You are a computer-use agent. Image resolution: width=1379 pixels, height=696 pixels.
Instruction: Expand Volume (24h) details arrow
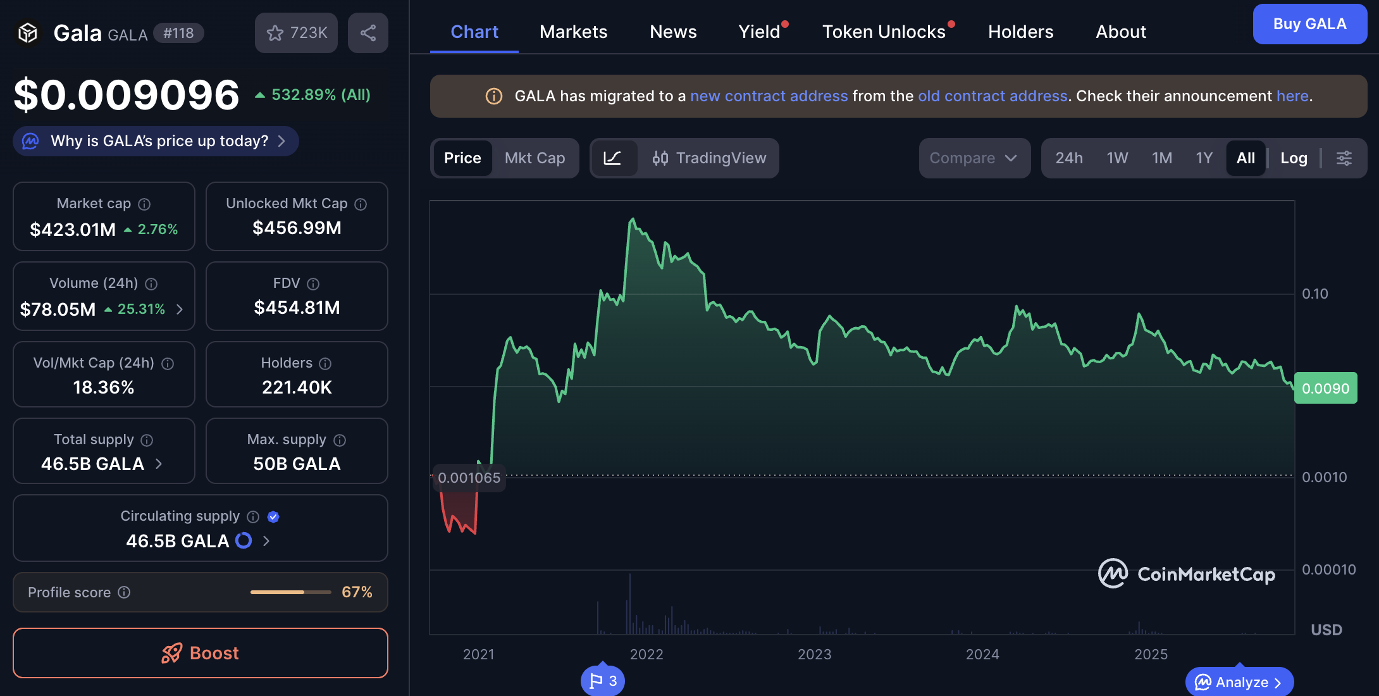point(180,309)
